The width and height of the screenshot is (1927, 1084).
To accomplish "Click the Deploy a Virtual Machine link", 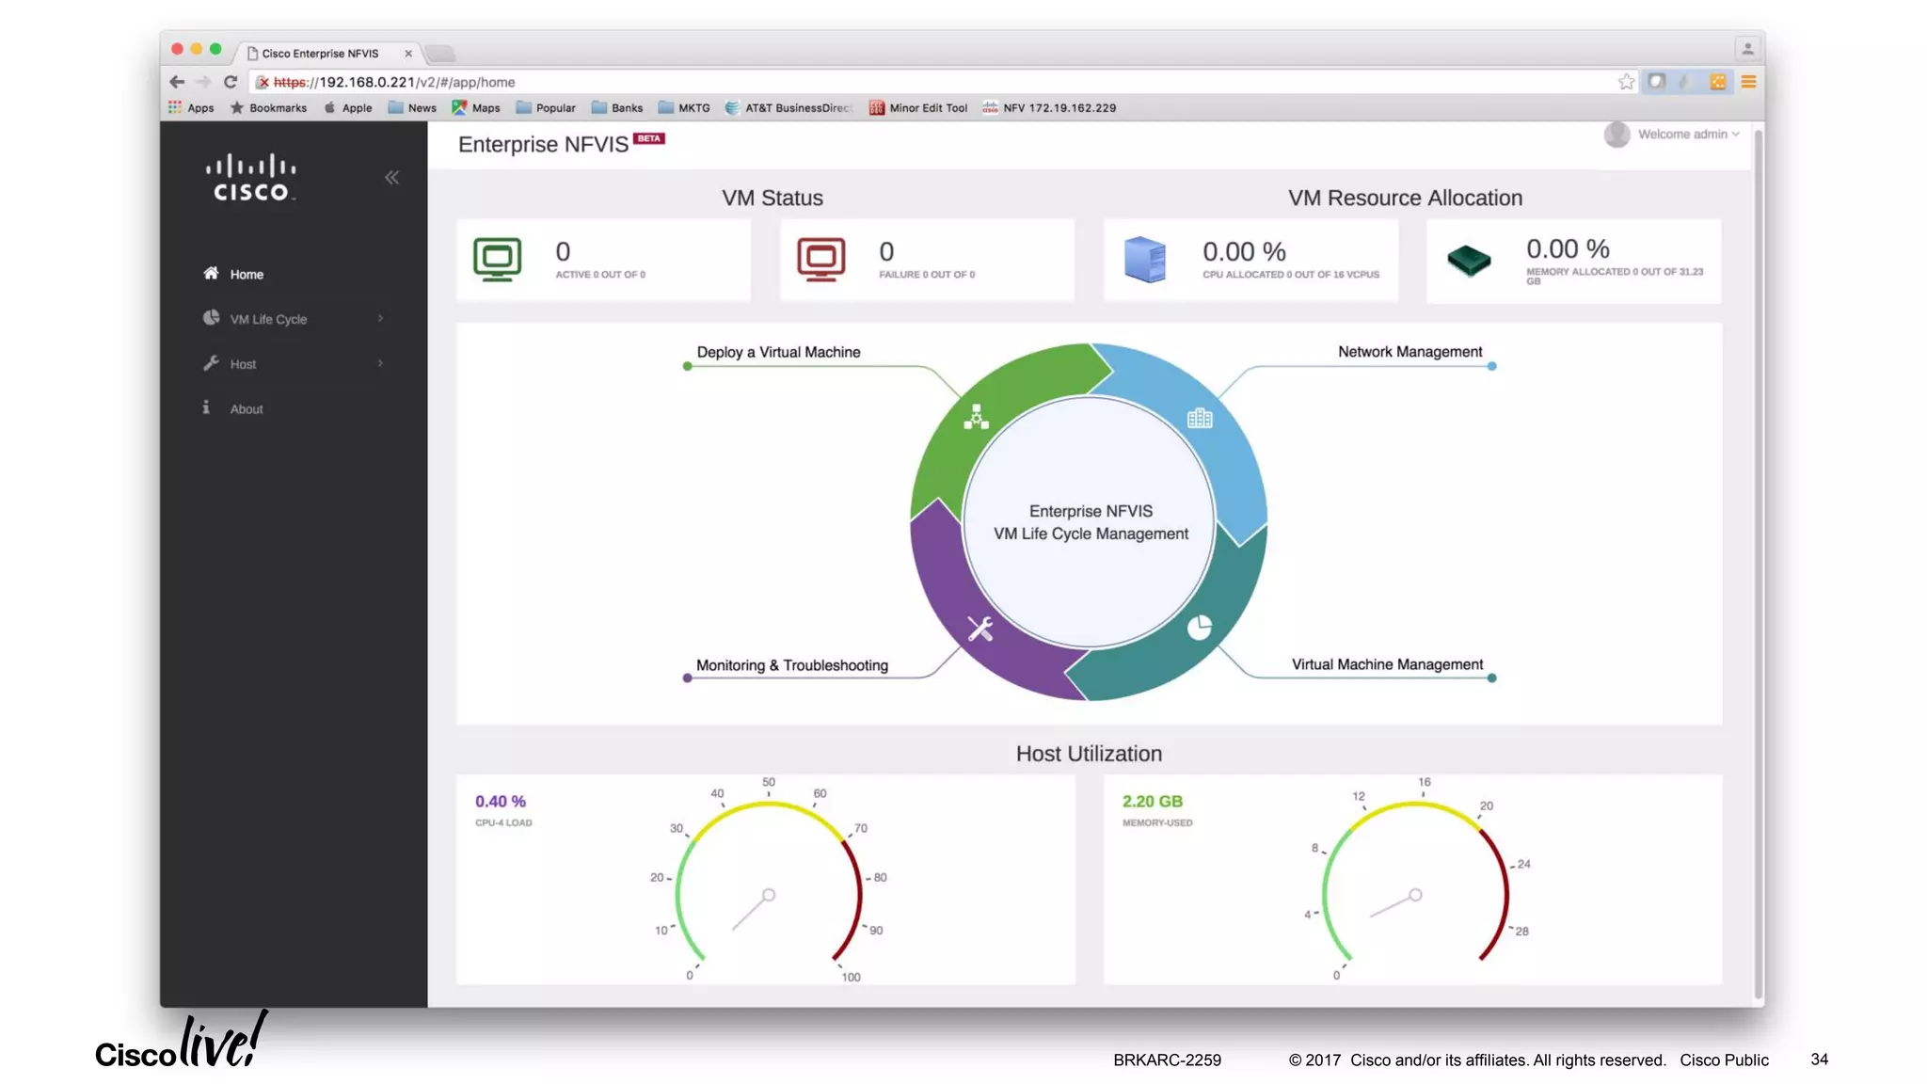I will [x=778, y=352].
